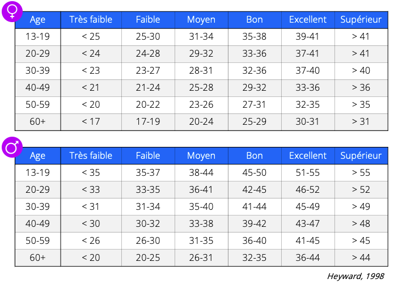The image size is (394, 283).
Task: Click the Très faible header in female table
Action: click(x=91, y=20)
